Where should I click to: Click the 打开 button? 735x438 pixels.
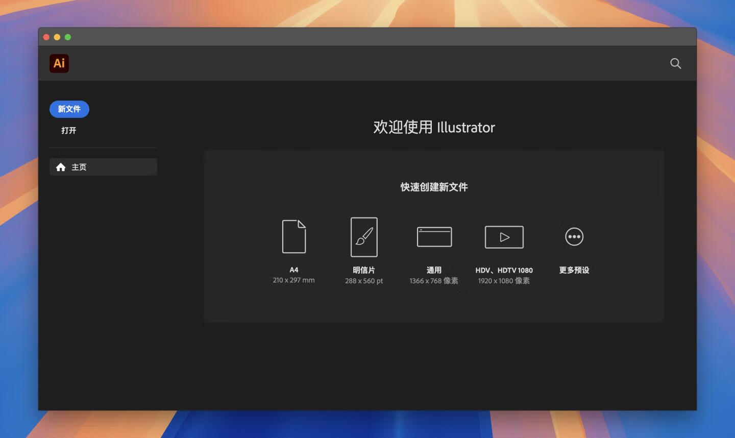pyautogui.click(x=69, y=130)
